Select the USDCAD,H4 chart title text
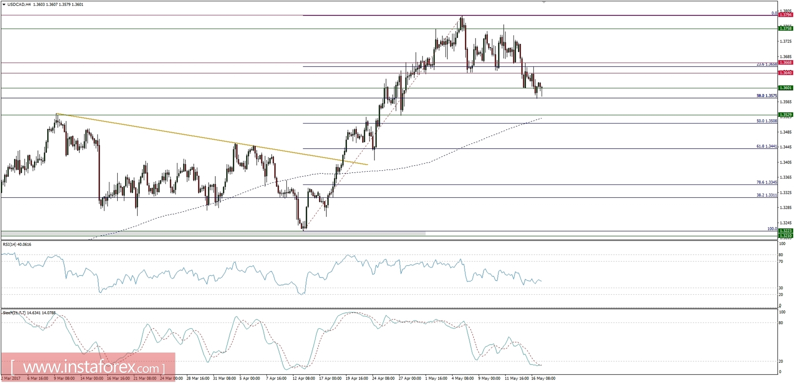Screen dimensions: 794x383 (19, 4)
